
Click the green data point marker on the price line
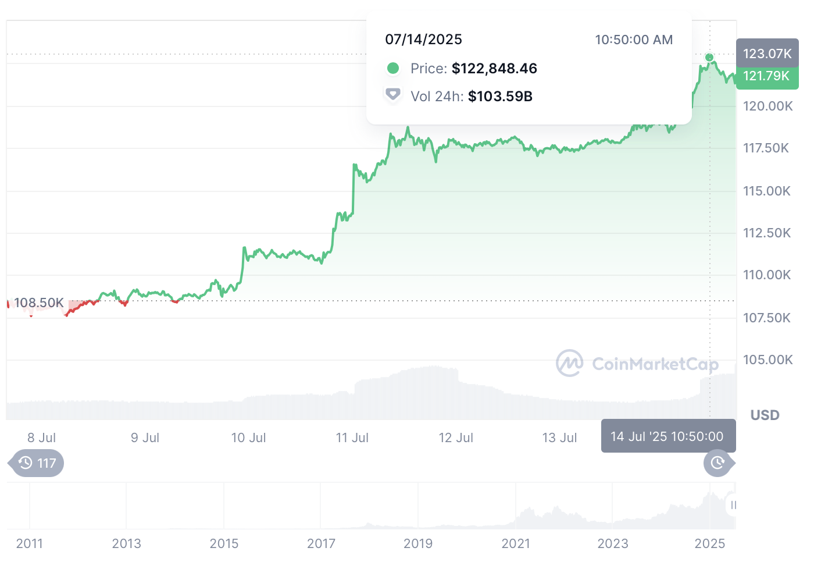pyautogui.click(x=709, y=57)
